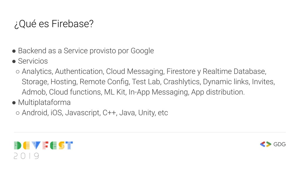Click the blue V letter in DevFest logo
This screenshot has width=301, height=169.
coord(36,145)
